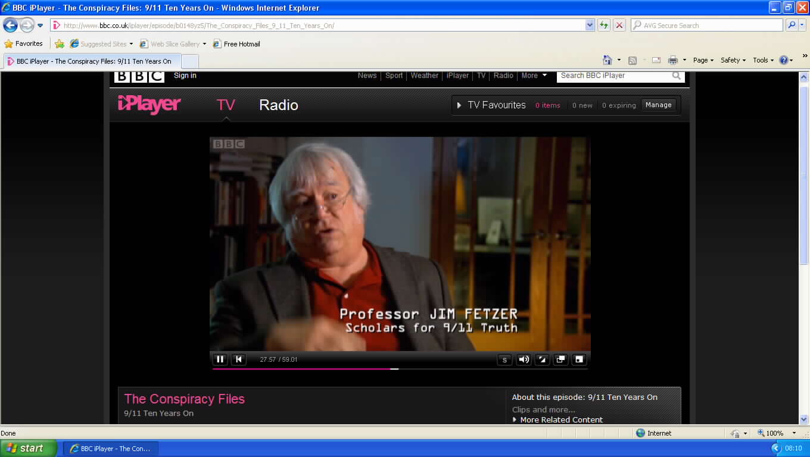Go to BBC News in the top navigation

click(x=367, y=76)
